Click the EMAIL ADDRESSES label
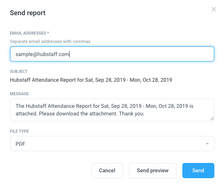Screen dimensions: 224x187 click(x=28, y=33)
